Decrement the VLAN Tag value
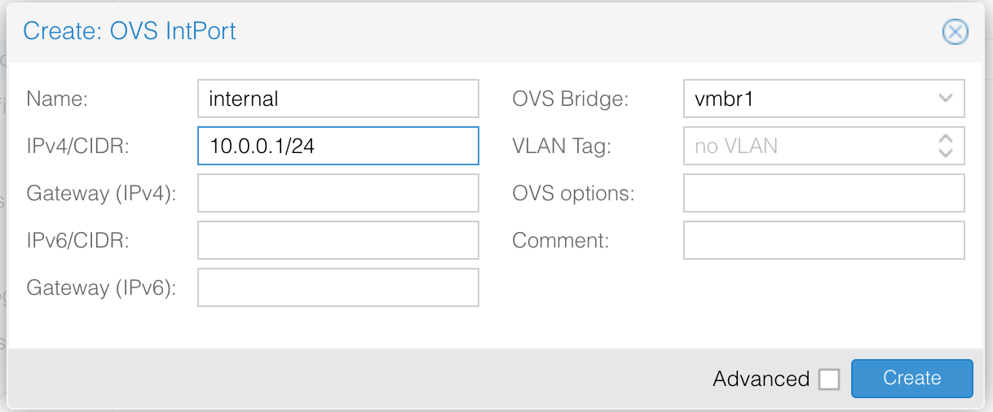This screenshot has width=993, height=412. tap(946, 152)
